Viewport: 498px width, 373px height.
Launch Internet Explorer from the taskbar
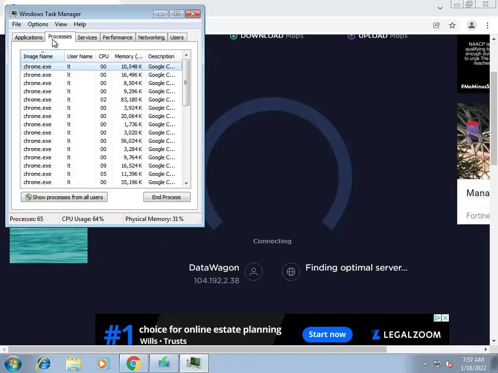43,363
